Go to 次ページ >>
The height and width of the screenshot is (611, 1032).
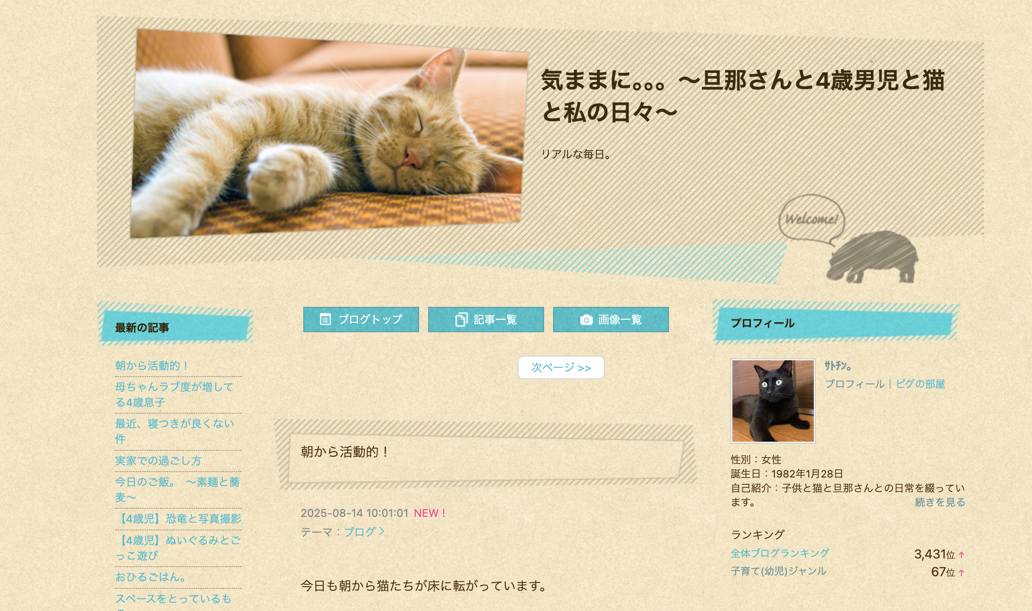561,368
